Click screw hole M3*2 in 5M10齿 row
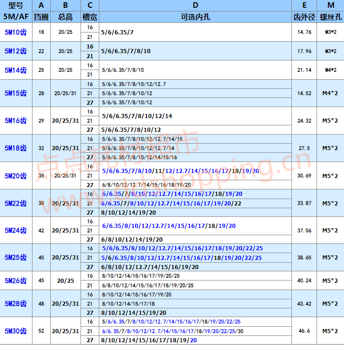 pyautogui.click(x=331, y=32)
